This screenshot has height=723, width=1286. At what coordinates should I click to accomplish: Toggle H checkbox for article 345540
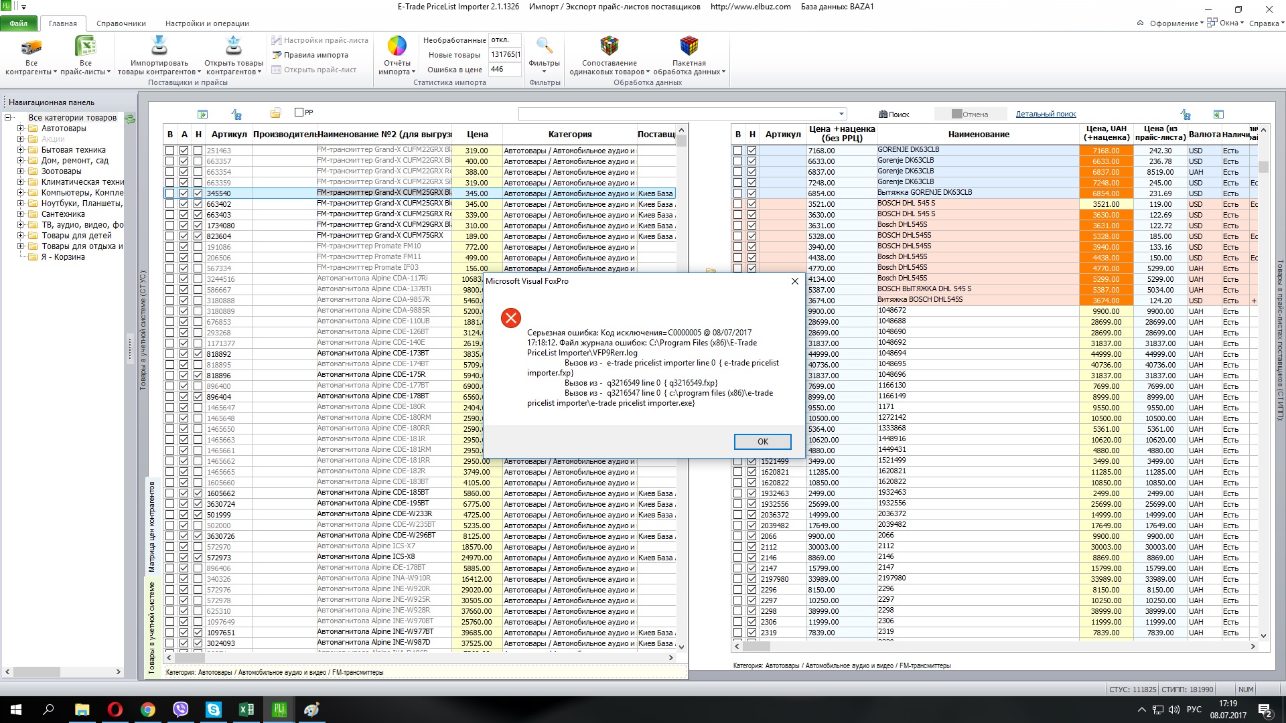(198, 193)
